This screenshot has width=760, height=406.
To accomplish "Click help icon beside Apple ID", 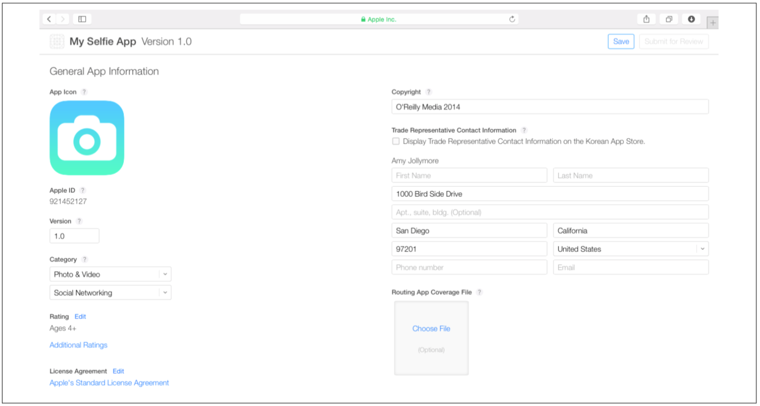I will (x=83, y=190).
